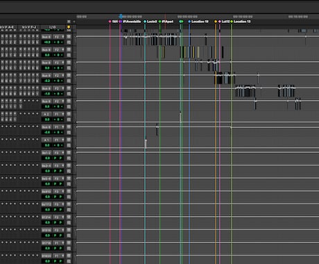Open the F1 dropdown beside the B1920 selector
319x264 pixels.
[59, 256]
